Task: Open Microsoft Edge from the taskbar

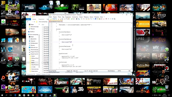Action: point(15,95)
